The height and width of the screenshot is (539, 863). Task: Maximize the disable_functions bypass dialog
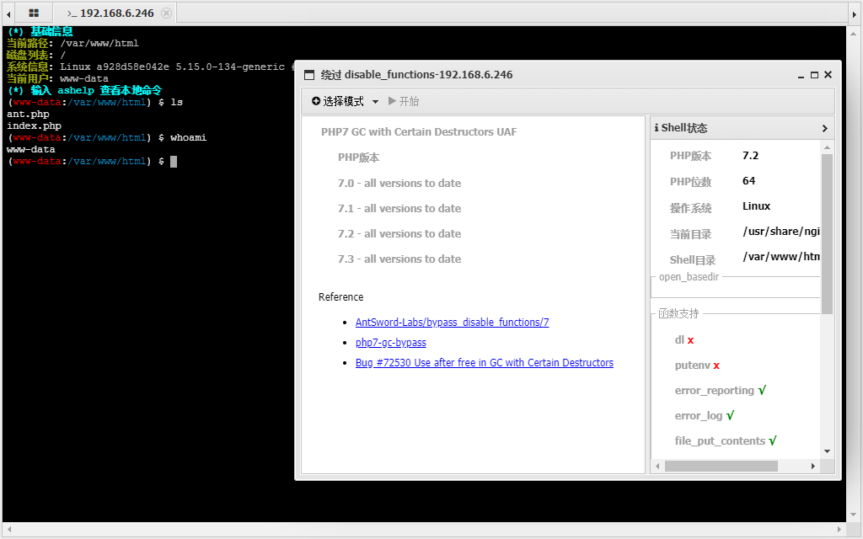coord(814,75)
